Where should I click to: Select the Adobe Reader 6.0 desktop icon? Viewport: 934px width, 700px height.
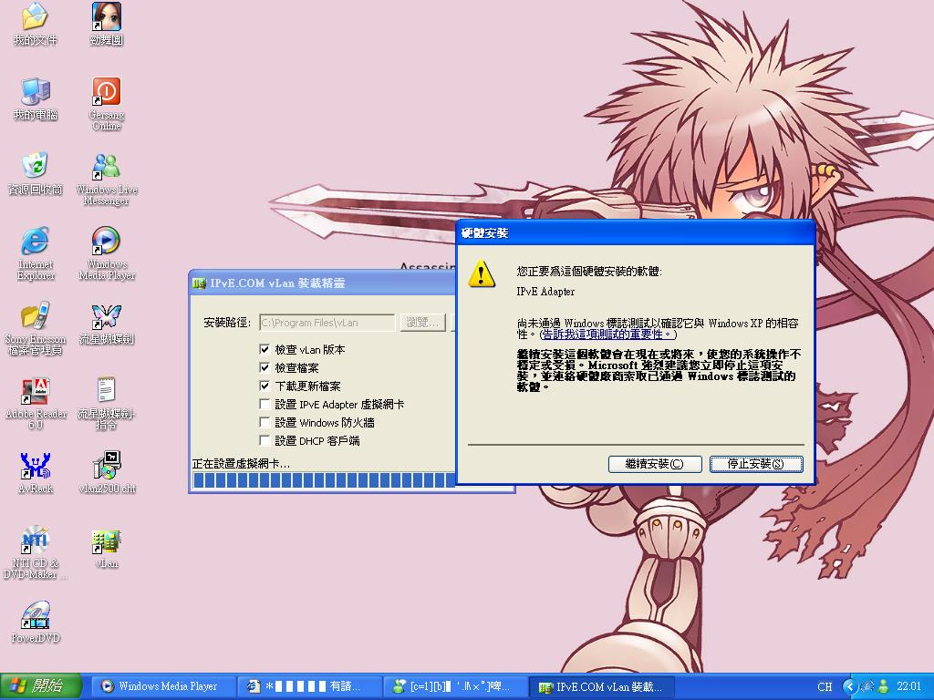36,392
